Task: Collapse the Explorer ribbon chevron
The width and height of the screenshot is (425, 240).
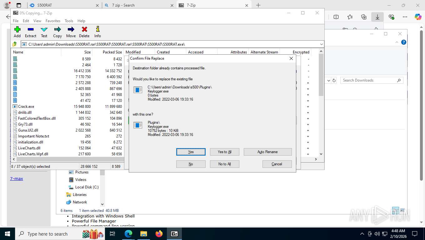Action: pos(397,42)
